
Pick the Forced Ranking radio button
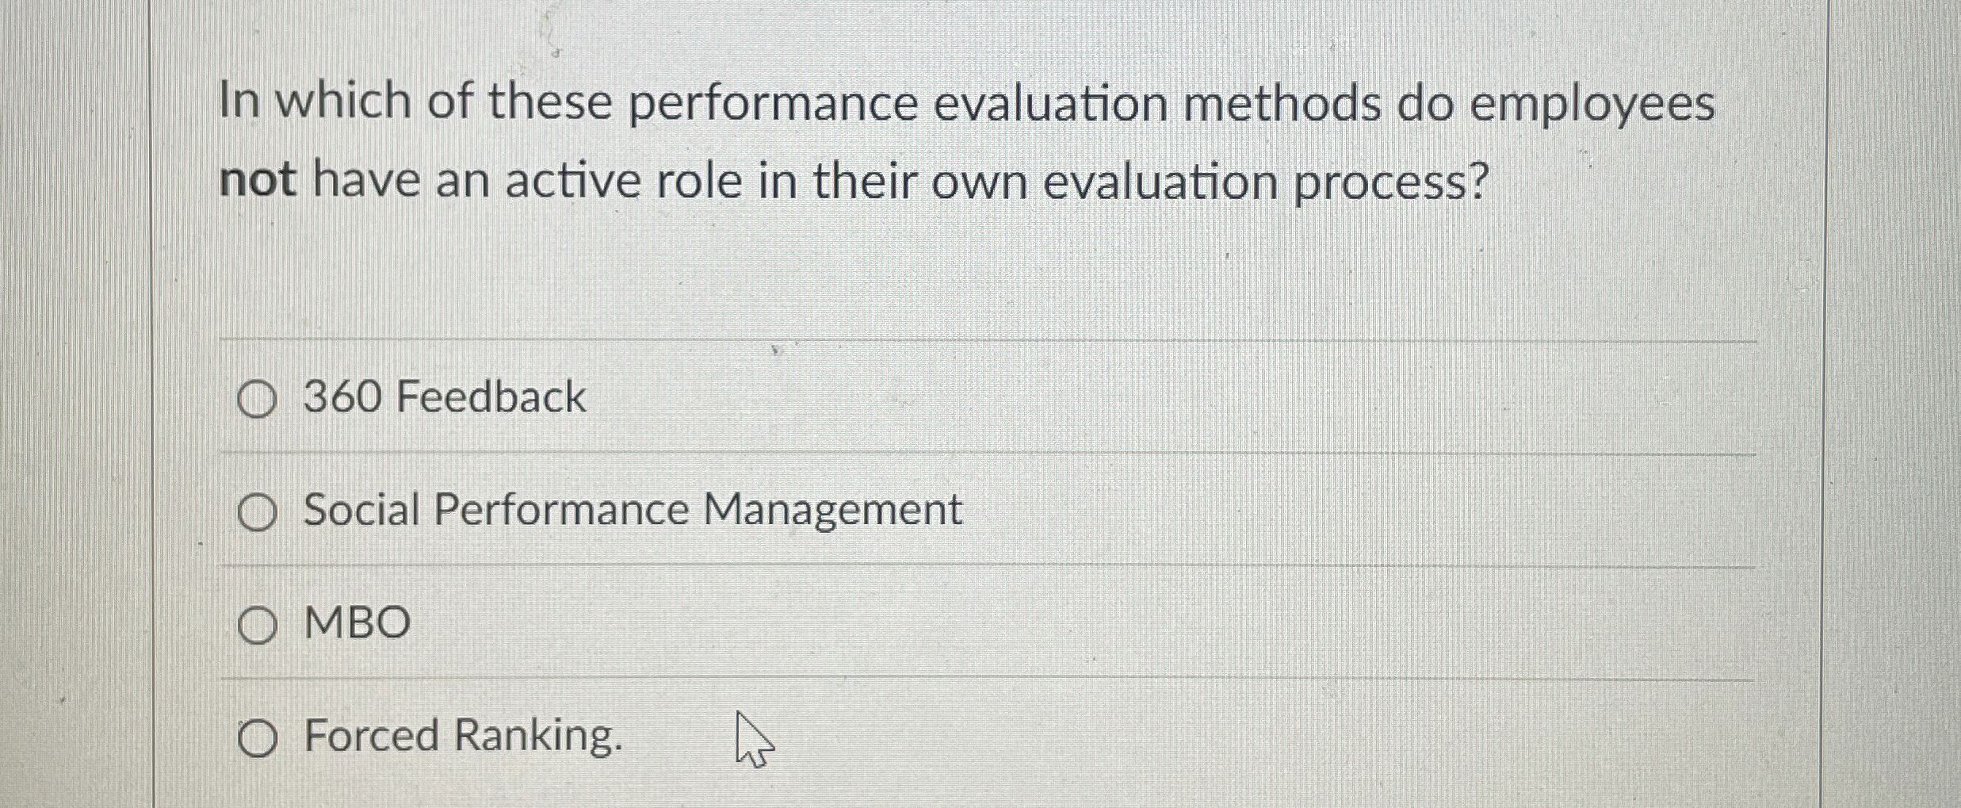(x=257, y=739)
